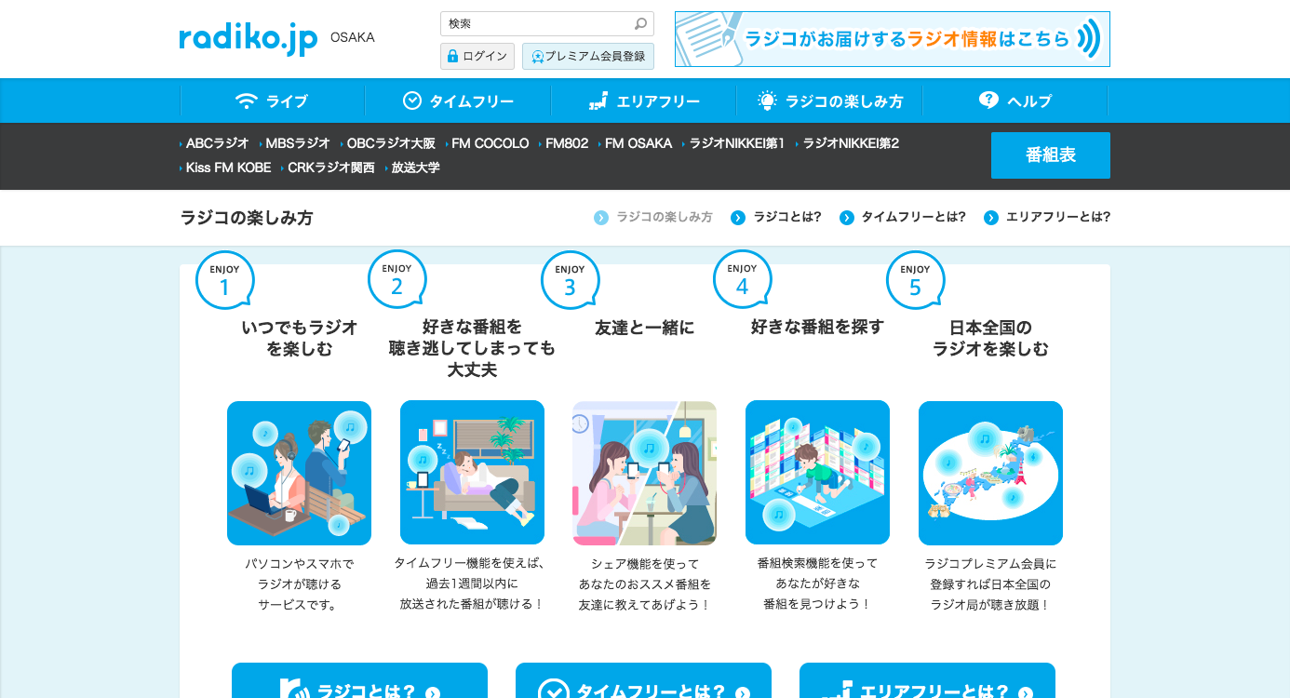The height and width of the screenshot is (698, 1290).
Task: Click the OSAKA area label
Action: click(x=353, y=37)
